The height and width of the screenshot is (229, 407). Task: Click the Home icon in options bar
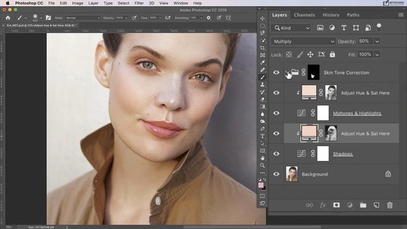pos(8,18)
